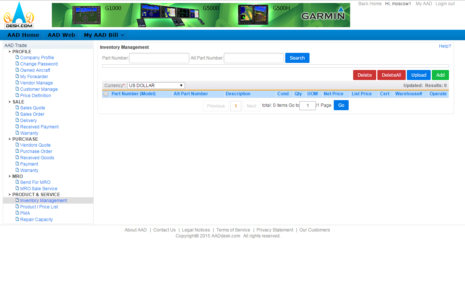Viewport: 465px width, 281px height.
Task: Click the document icon beside Price Definition
Action: click(17, 95)
